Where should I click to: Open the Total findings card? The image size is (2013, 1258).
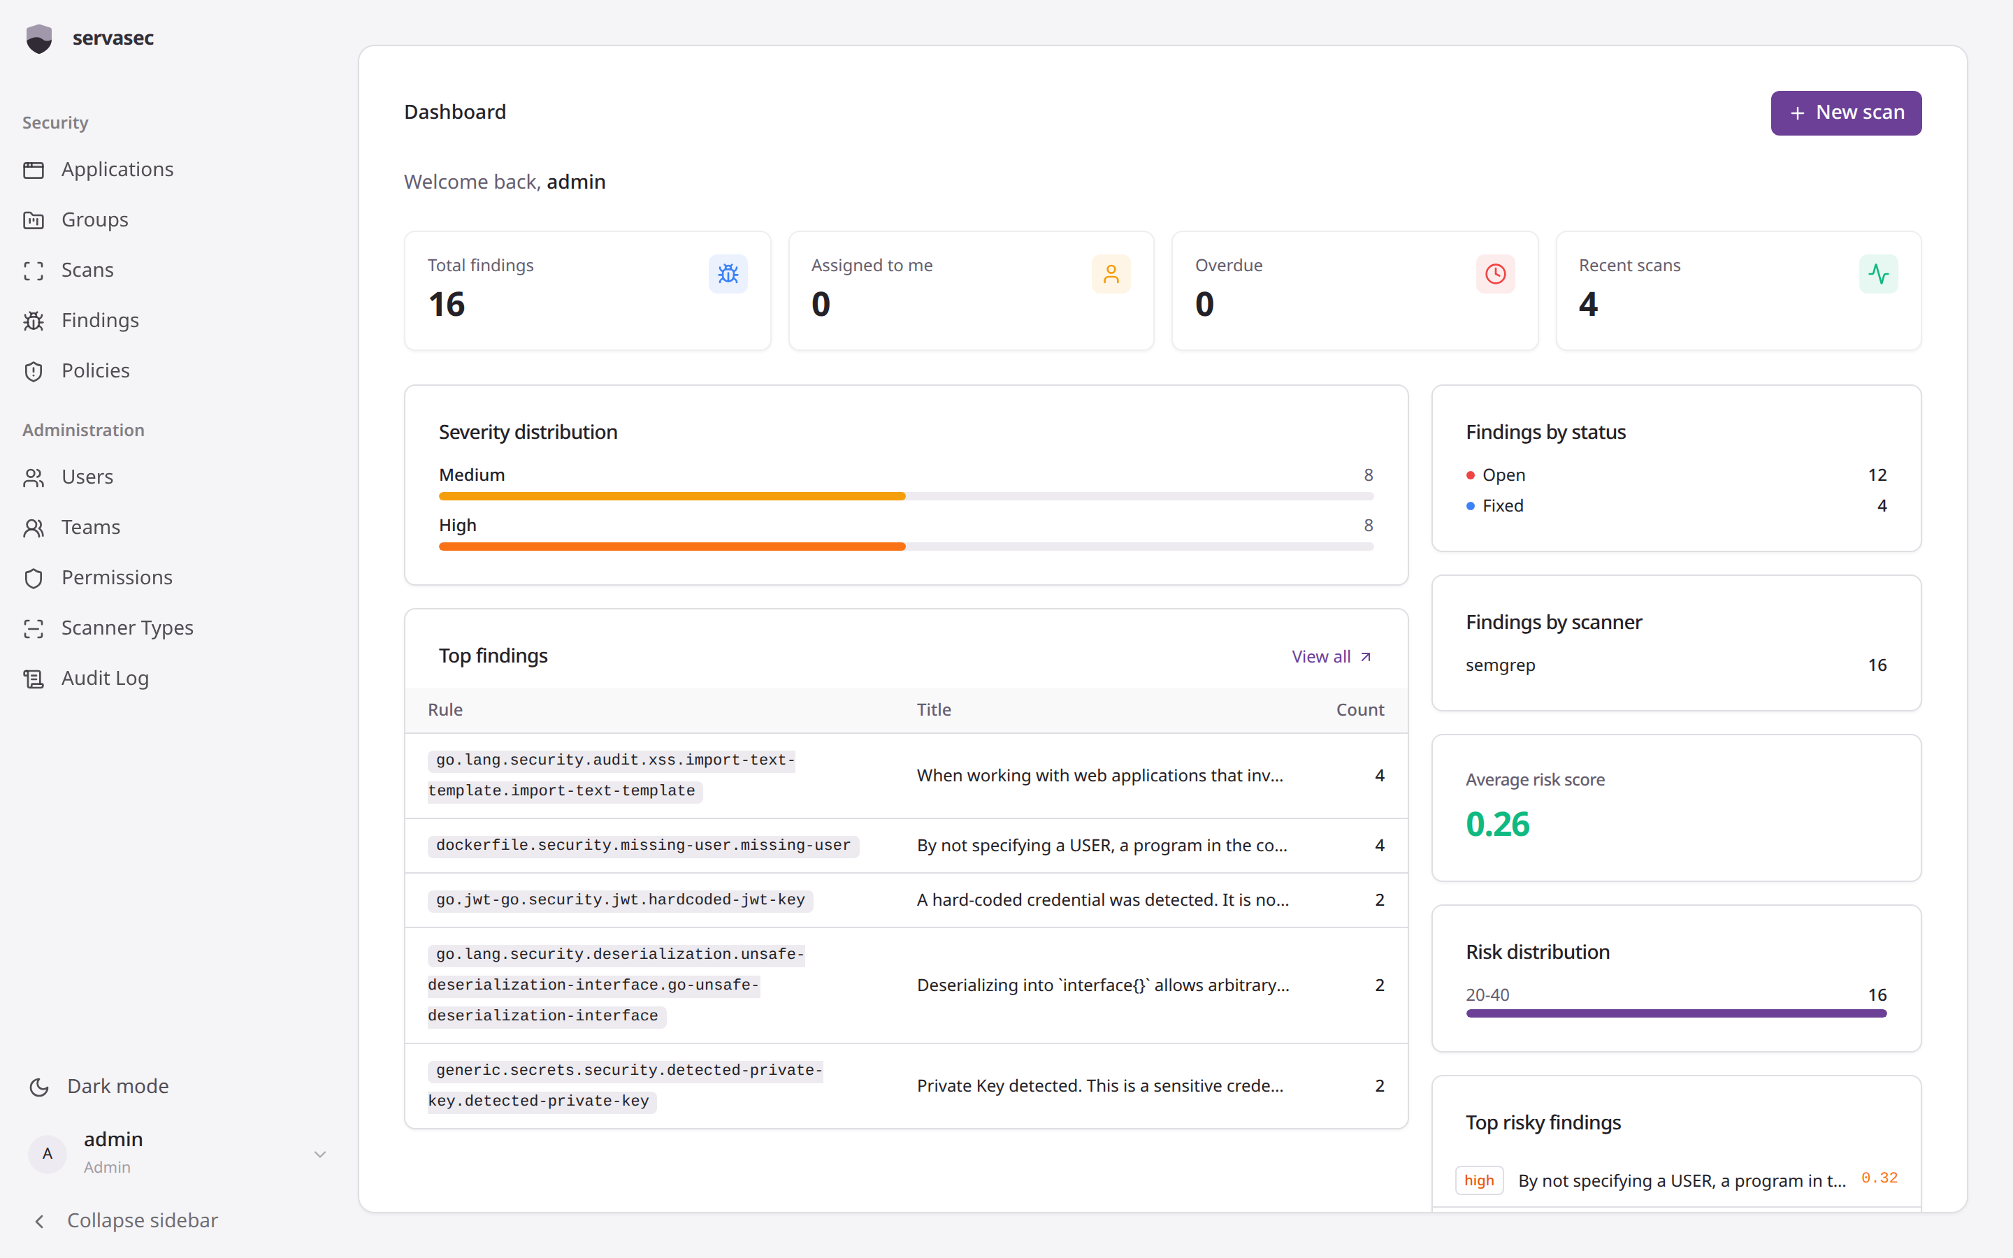(x=587, y=290)
